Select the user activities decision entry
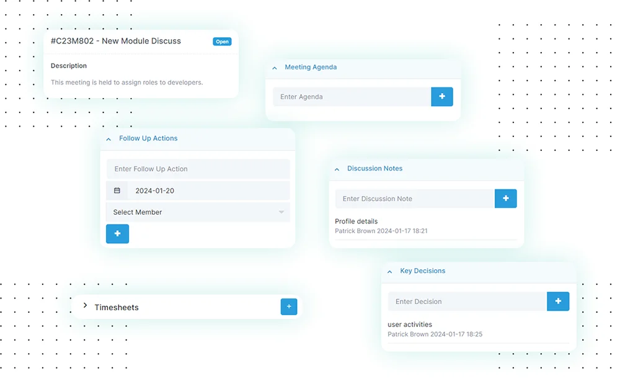The width and height of the screenshot is (620, 381). 410,325
